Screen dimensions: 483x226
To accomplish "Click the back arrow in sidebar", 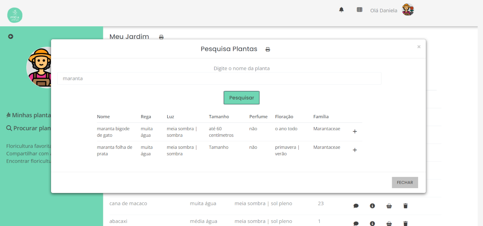I will tap(11, 37).
